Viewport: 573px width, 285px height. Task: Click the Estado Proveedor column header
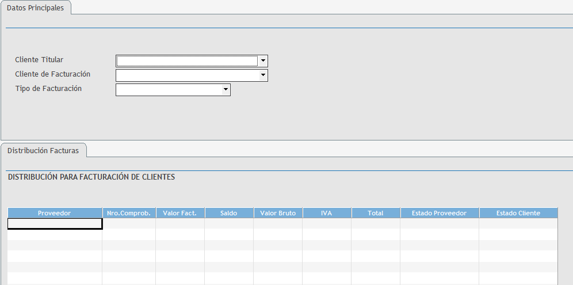click(x=439, y=213)
